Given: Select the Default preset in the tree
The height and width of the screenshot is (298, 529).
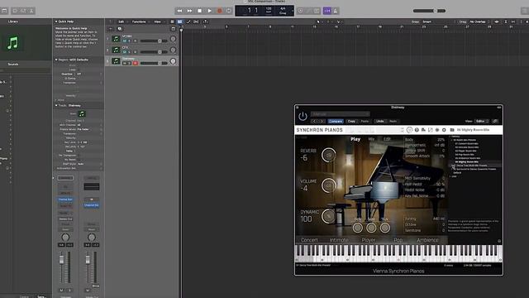Looking at the screenshot, I should 457,173.
